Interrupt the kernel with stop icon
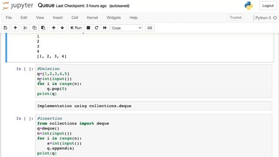This screenshot has width=279, height=157. pos(88,28)
